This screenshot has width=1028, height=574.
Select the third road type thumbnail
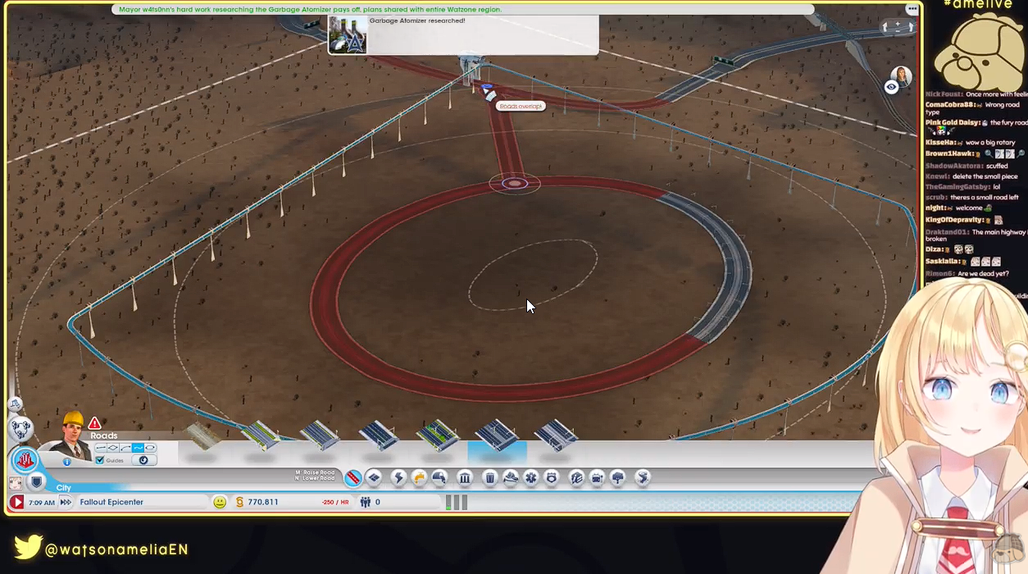[319, 435]
